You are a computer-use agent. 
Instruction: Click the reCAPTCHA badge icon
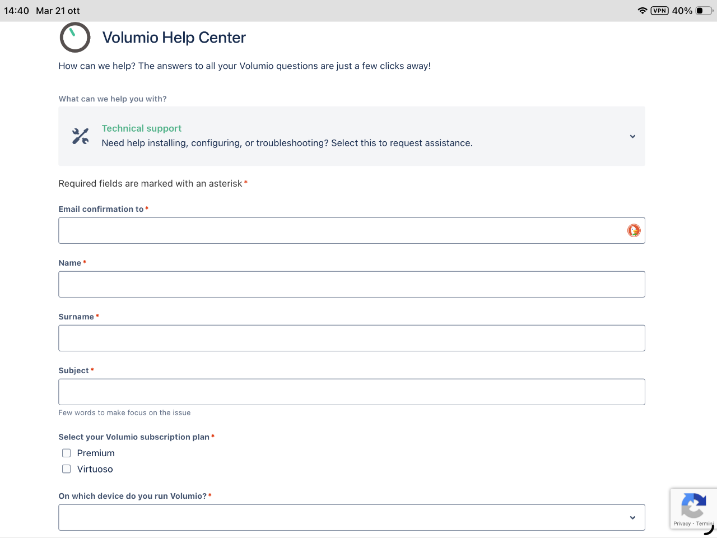[693, 505]
